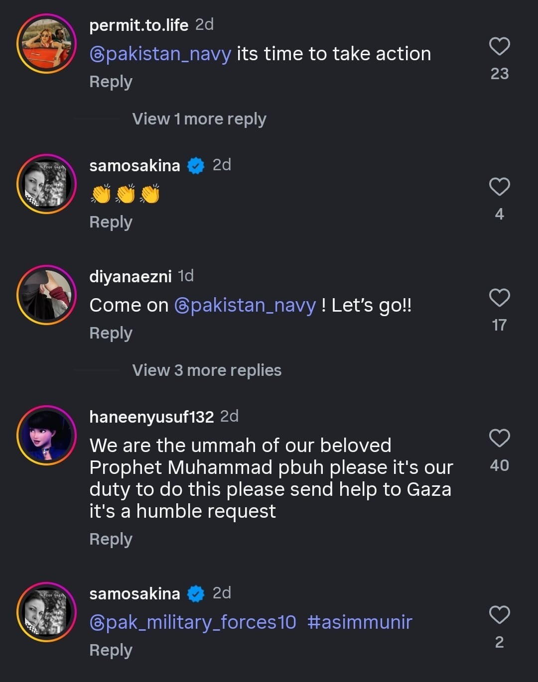This screenshot has width=538, height=682.
Task: Like samosakina's clapping emoji comment
Action: 499,187
